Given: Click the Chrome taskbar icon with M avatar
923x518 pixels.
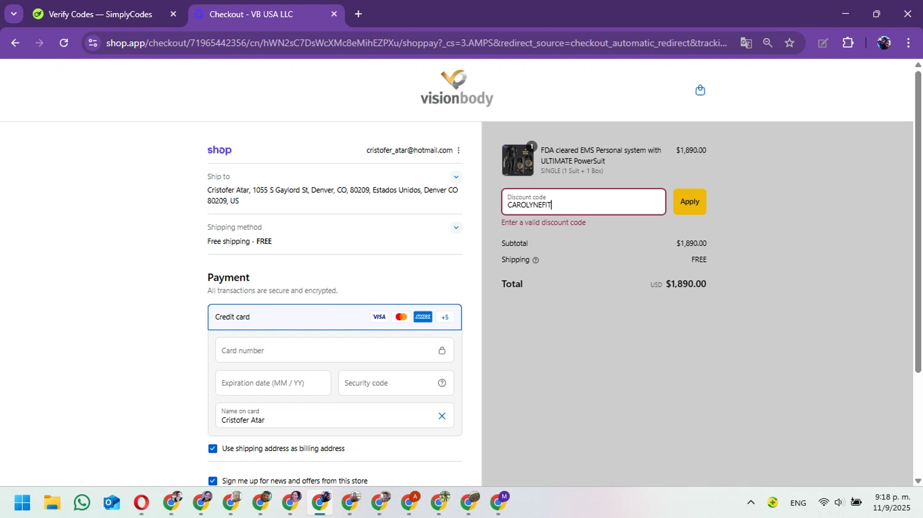Looking at the screenshot, I should point(499,503).
